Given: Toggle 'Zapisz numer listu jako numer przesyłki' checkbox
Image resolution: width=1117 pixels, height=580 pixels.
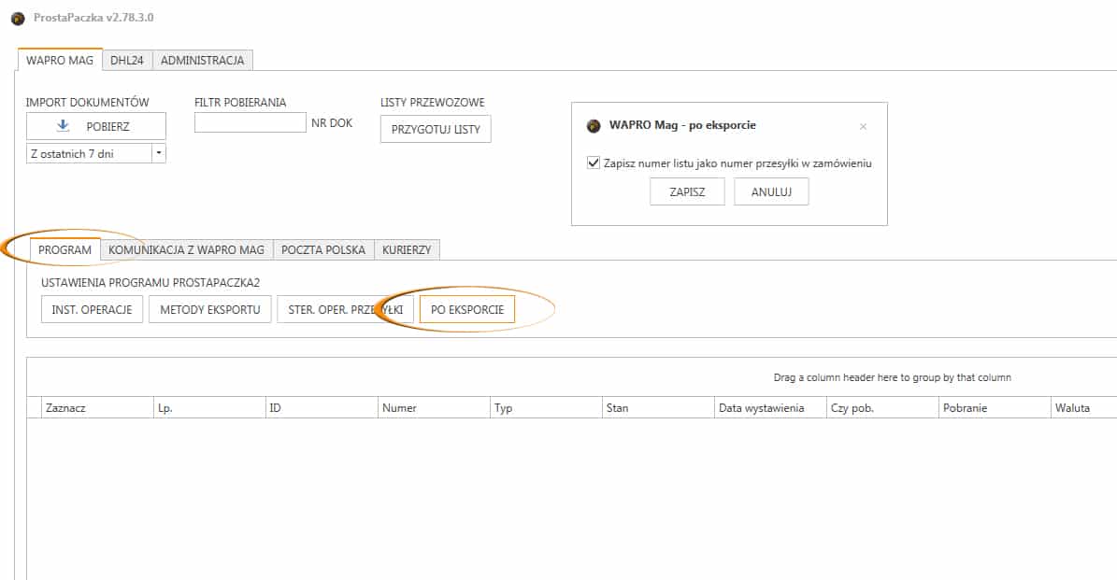Looking at the screenshot, I should [594, 163].
